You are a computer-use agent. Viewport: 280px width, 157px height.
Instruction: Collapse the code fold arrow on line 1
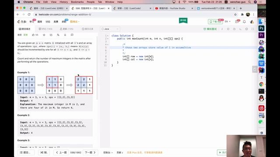108,36
